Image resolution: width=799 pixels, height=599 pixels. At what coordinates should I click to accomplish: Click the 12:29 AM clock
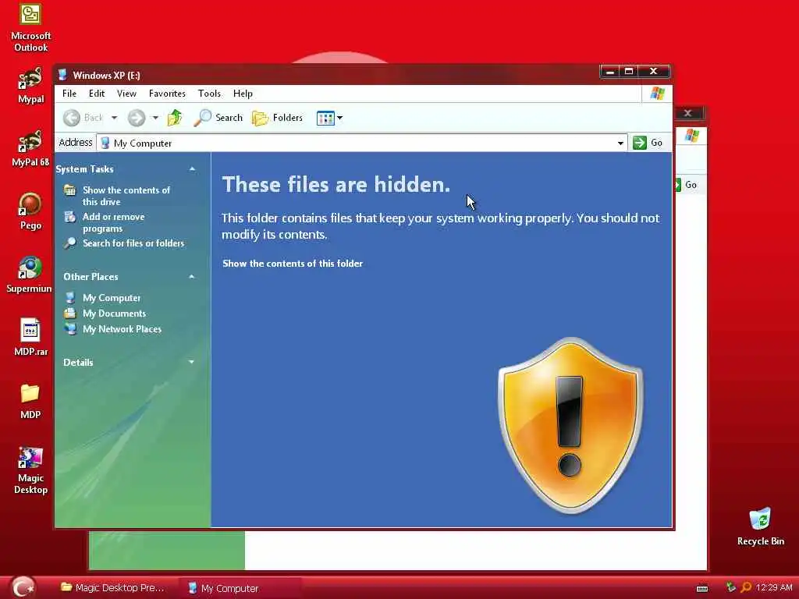[774, 588]
